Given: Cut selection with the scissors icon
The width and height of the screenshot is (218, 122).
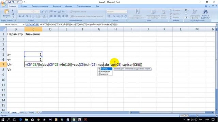Looking at the screenshot, I should (13, 11).
